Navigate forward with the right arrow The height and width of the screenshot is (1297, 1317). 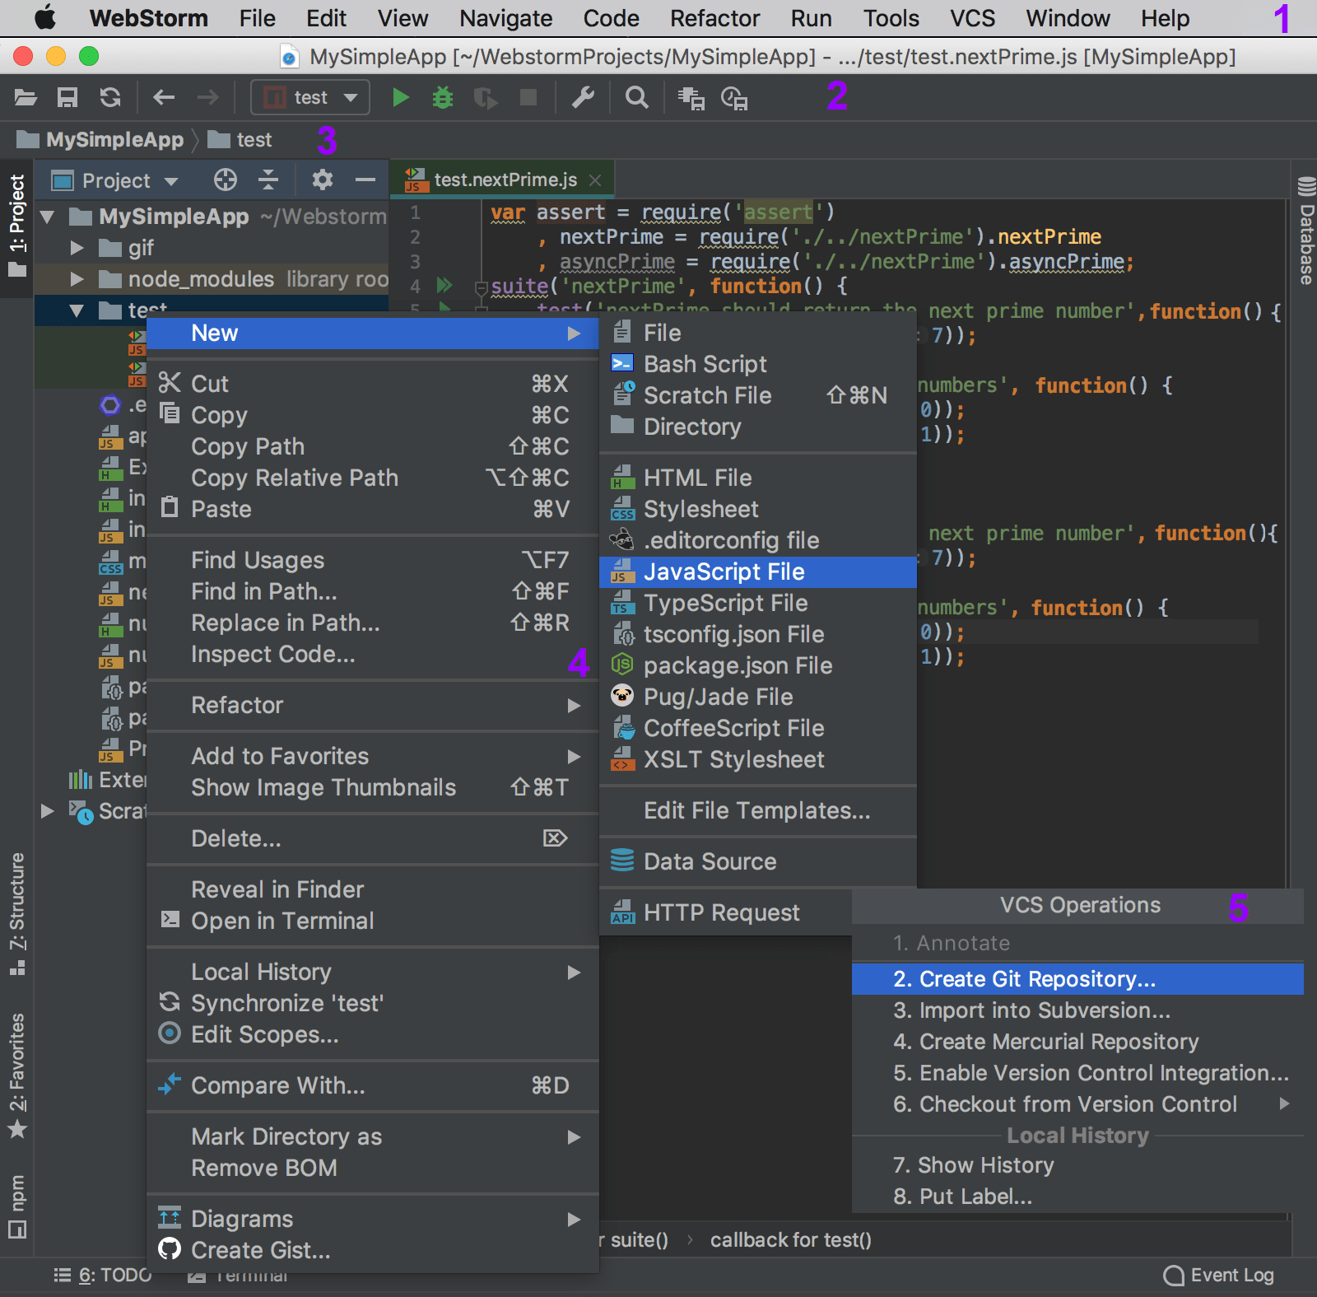coord(208,98)
